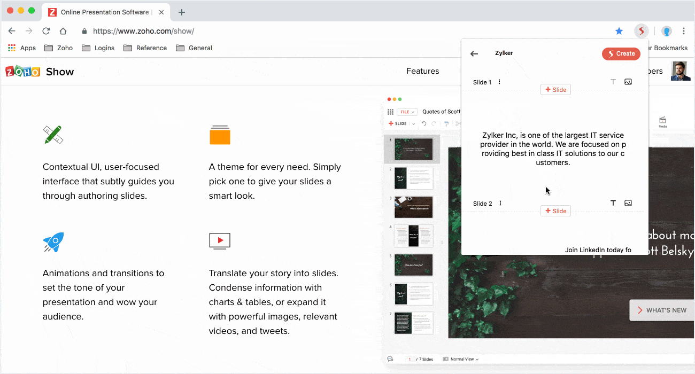The height and width of the screenshot is (374, 695).
Task: Open Apps in bookmarks bar
Action: coord(22,48)
